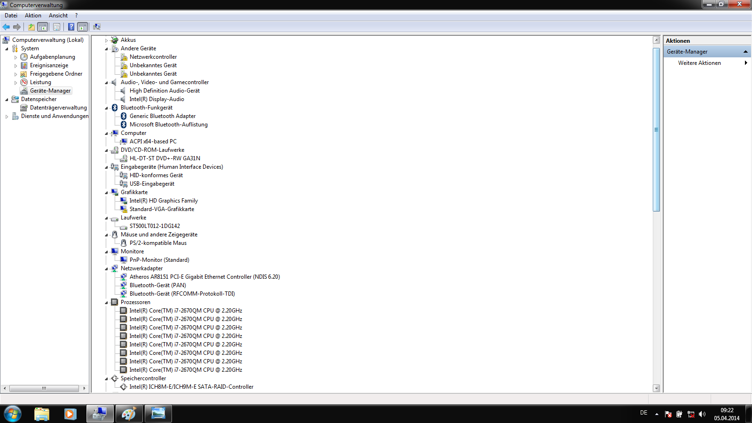Viewport: 752px width, 423px height.
Task: Select Datenträgerverwaltung in tree
Action: [x=58, y=108]
